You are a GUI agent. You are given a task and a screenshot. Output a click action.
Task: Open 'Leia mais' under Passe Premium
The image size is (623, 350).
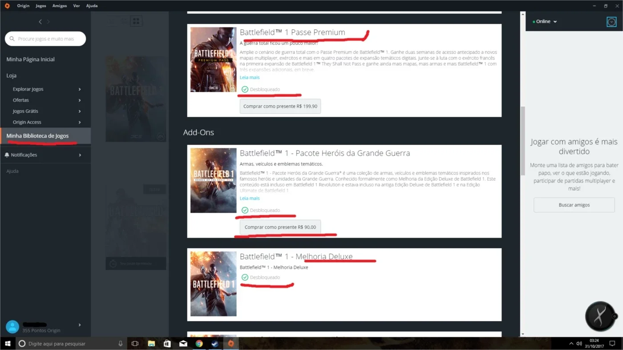click(x=250, y=77)
